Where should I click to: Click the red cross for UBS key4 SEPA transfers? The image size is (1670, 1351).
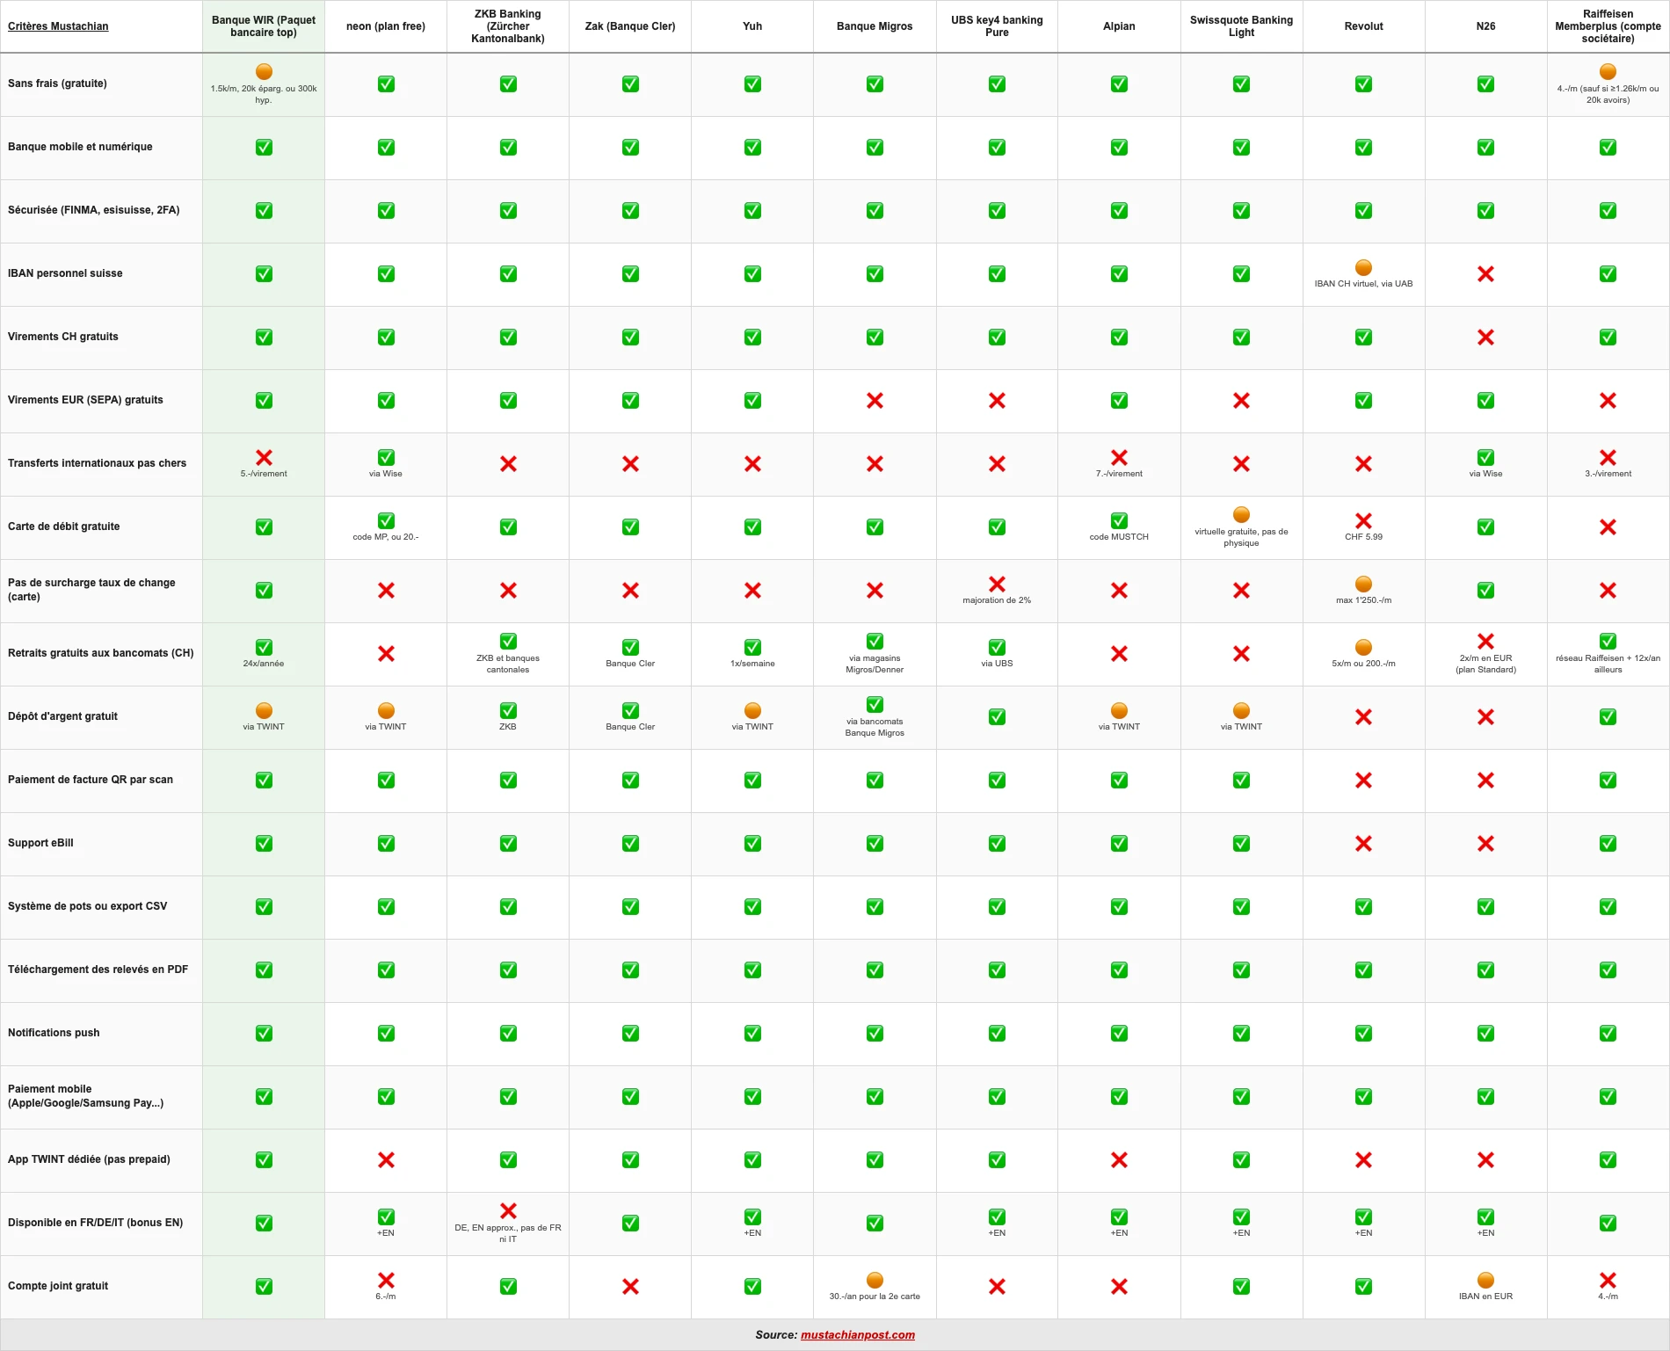997,401
